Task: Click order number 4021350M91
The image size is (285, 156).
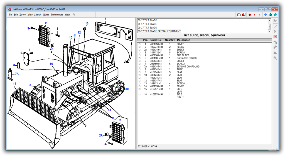Action: click(156, 44)
